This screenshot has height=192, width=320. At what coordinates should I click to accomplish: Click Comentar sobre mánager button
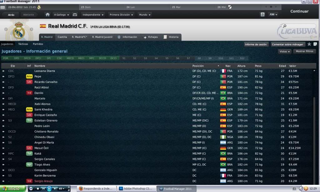[x=287, y=44]
